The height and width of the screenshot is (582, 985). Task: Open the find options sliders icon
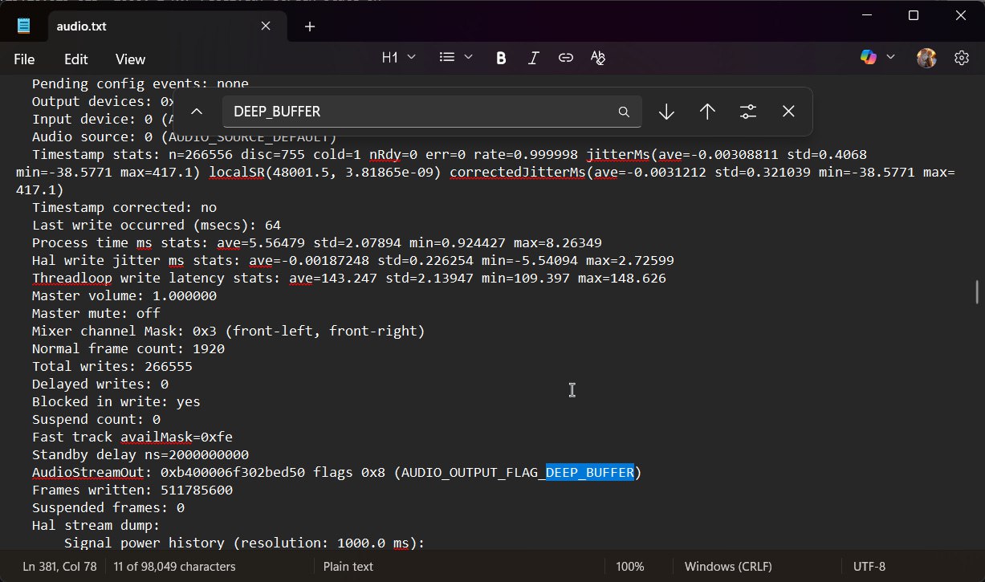point(748,112)
